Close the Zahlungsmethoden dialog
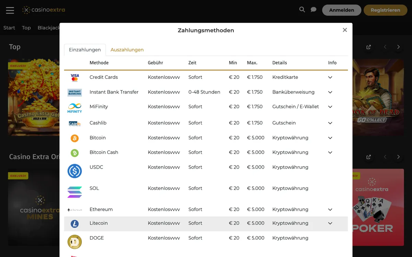Viewport: 412px width, 257px height. click(x=345, y=30)
